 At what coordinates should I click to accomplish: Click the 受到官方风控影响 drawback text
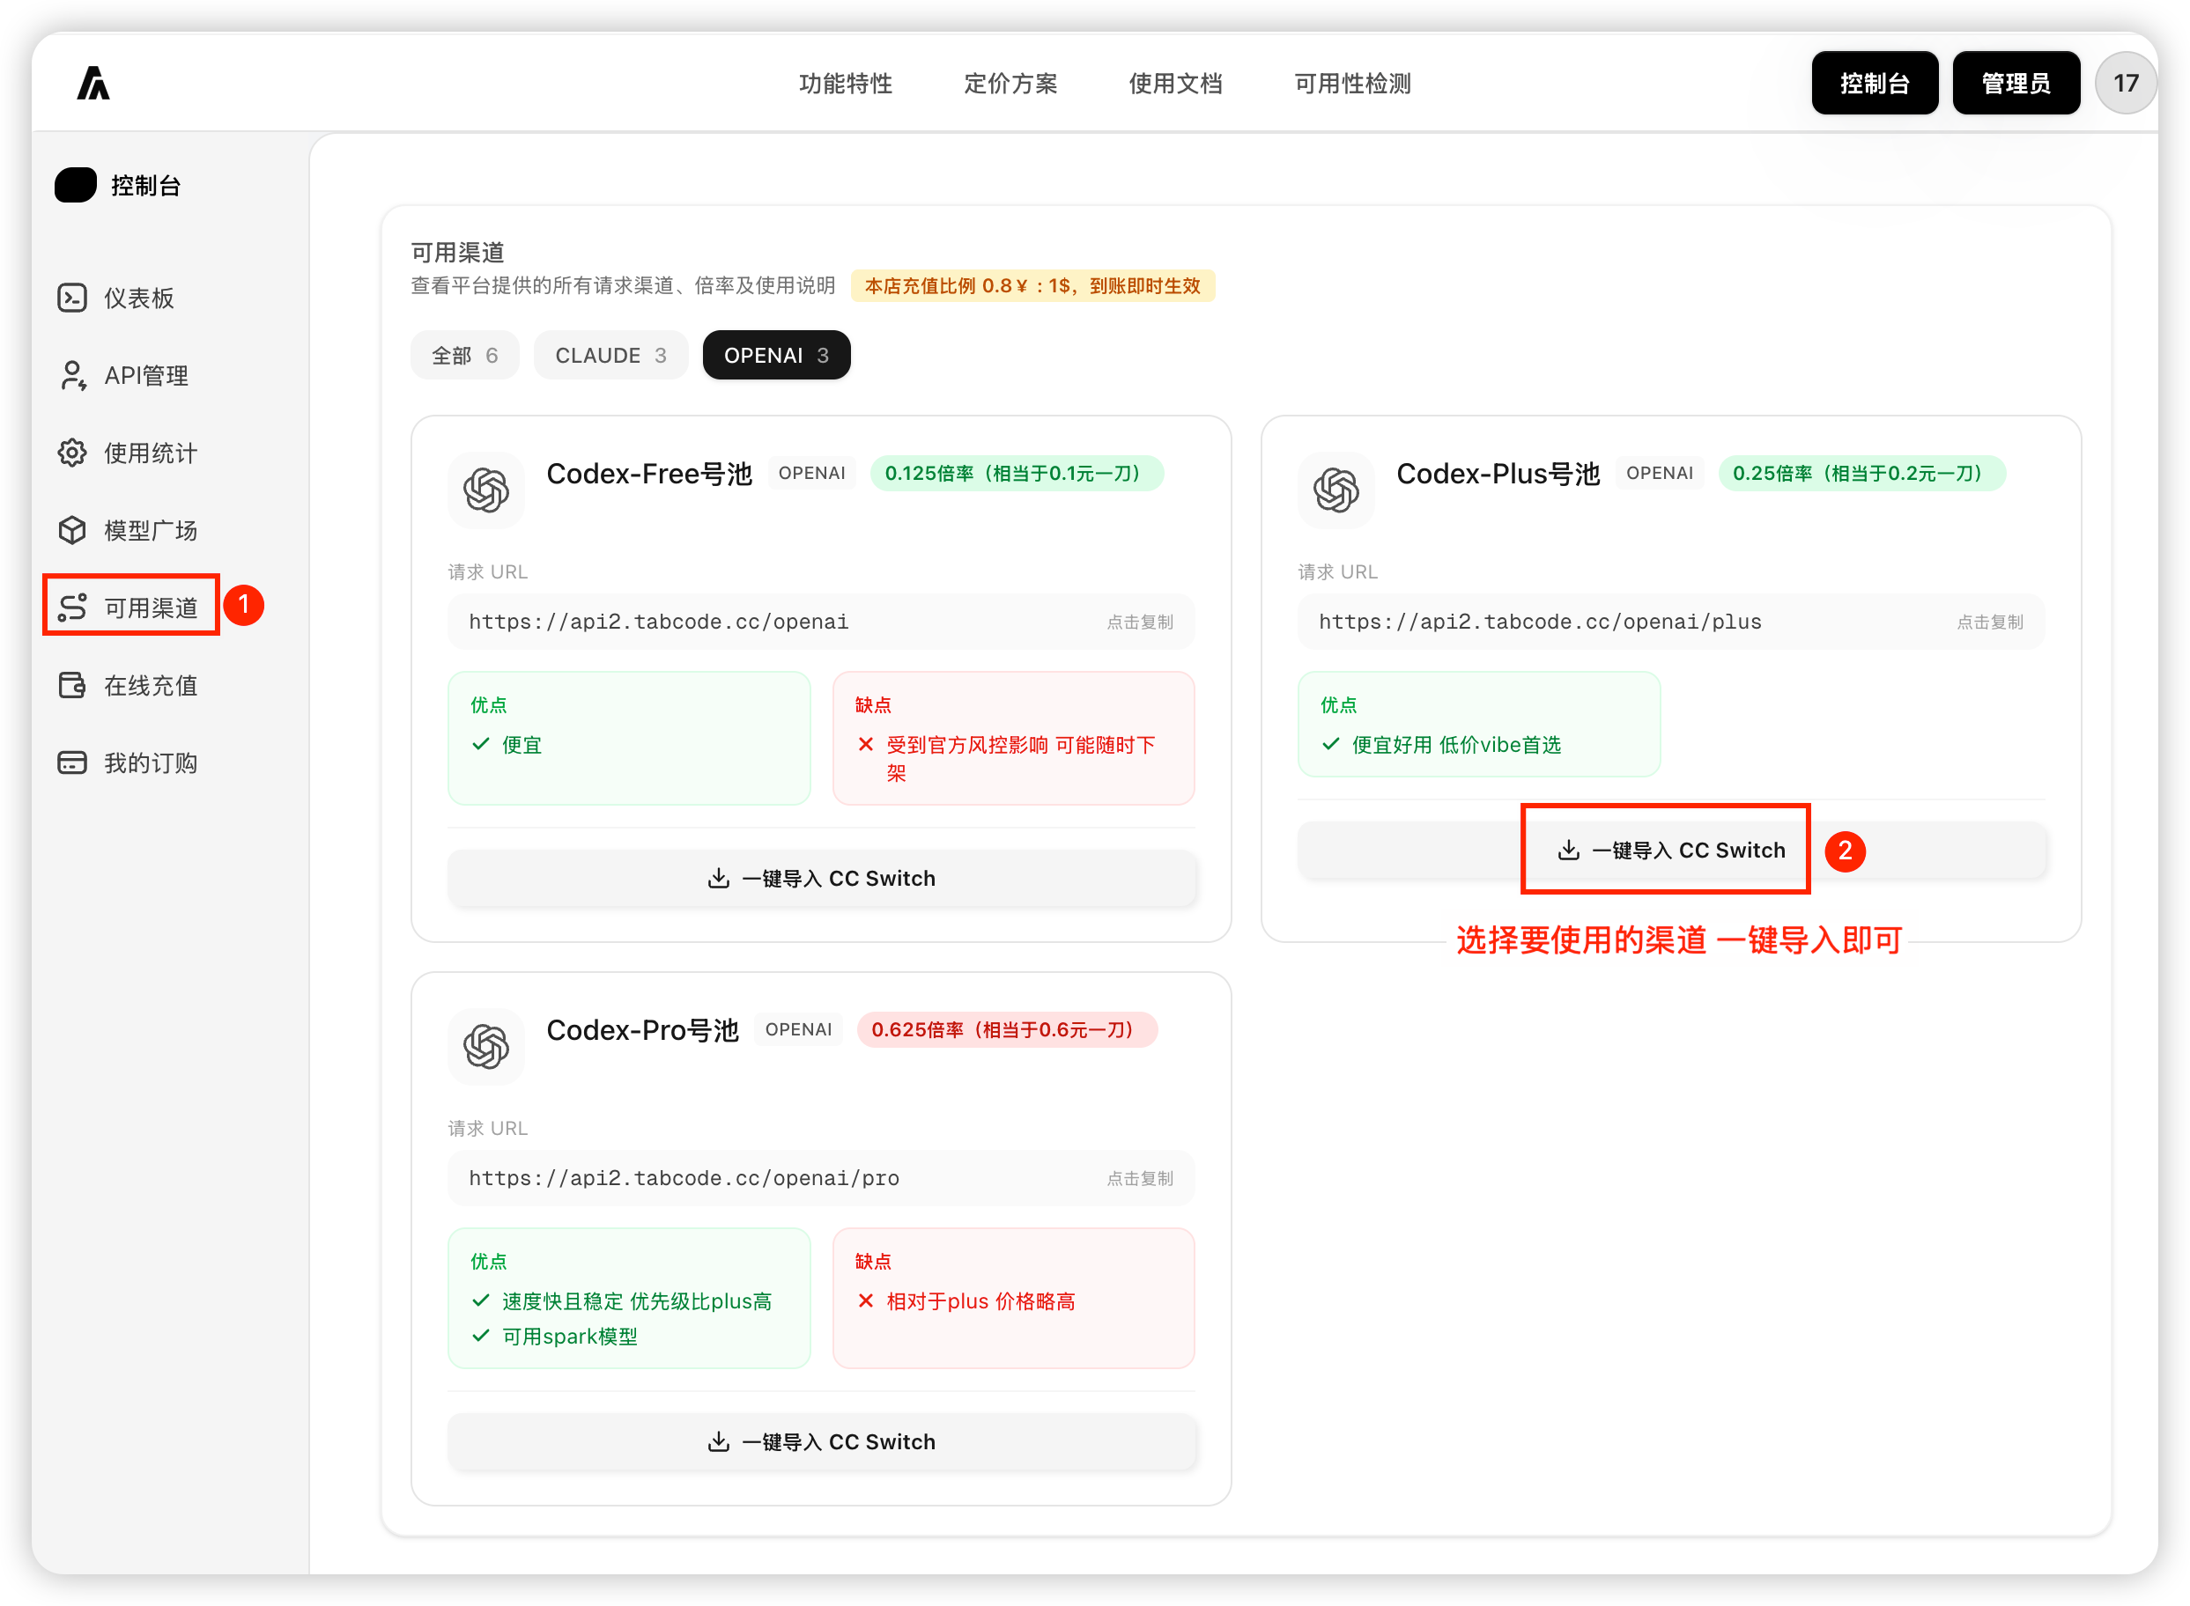[x=1021, y=759]
